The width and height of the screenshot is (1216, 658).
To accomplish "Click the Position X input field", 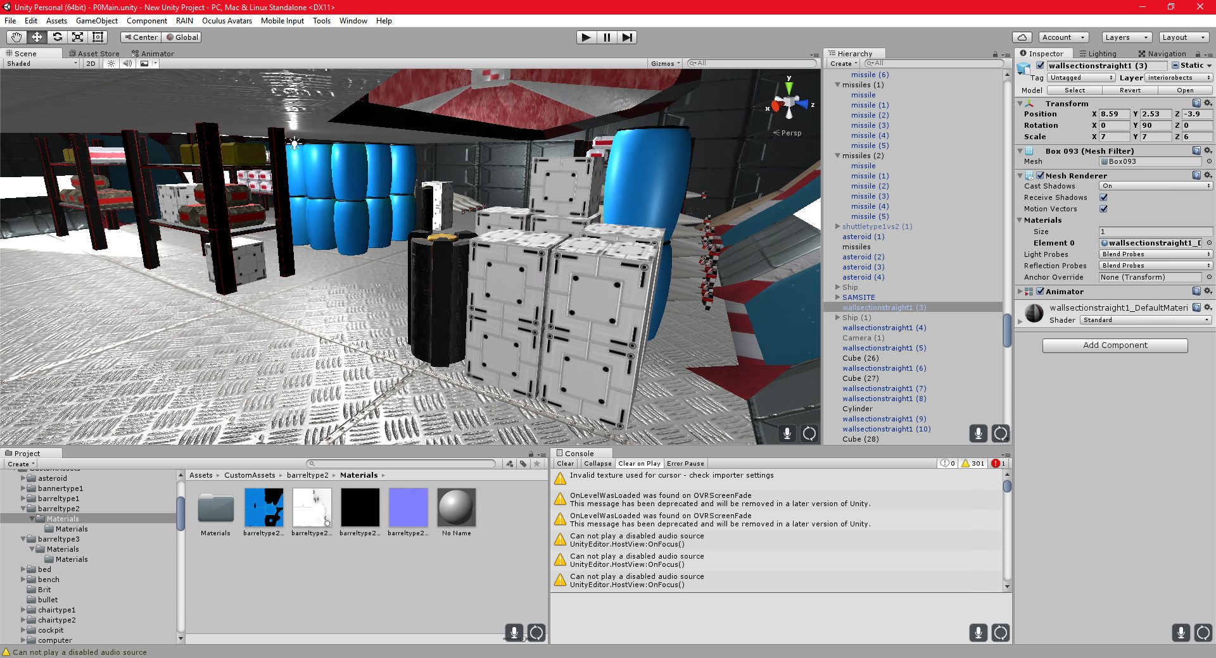I will 1114,114.
